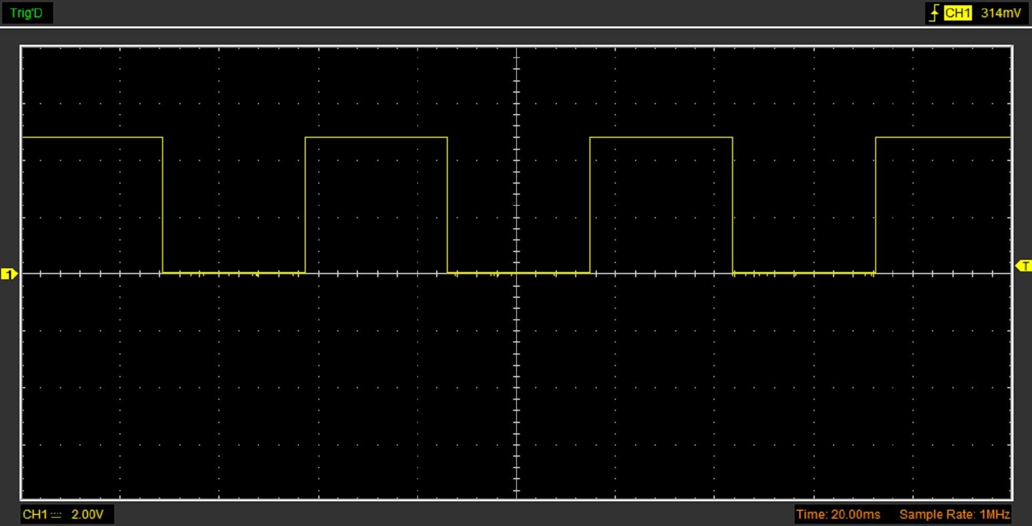
Task: Click the CH1 label in bottom bar
Action: [x=35, y=514]
